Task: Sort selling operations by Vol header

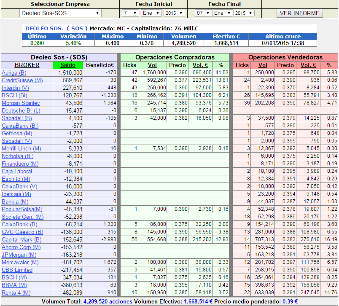Action: [263, 65]
